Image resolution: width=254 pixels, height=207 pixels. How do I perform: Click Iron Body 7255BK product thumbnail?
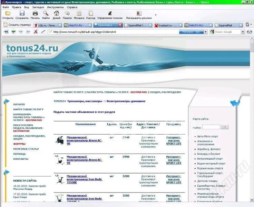click(59, 179)
